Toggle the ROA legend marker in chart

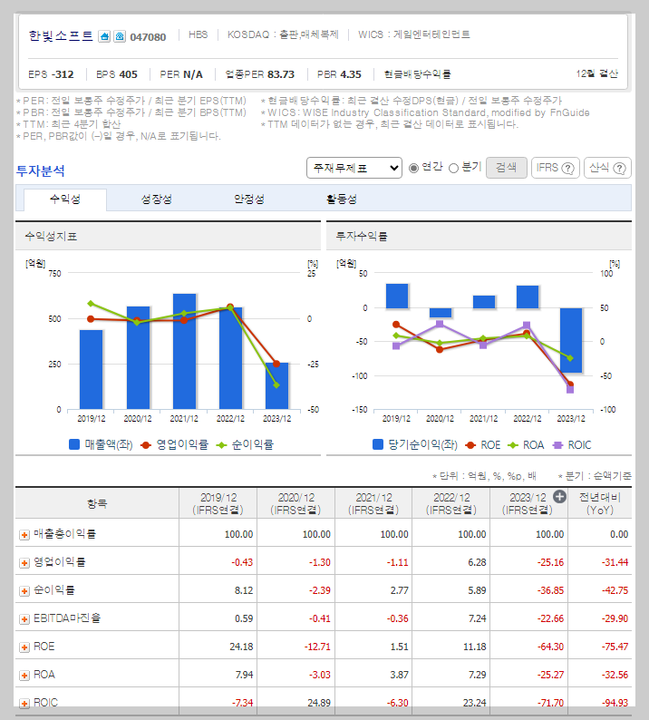click(513, 445)
